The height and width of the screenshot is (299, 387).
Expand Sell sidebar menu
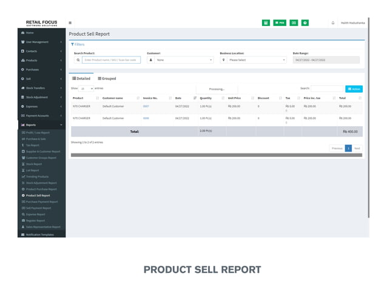click(41, 79)
